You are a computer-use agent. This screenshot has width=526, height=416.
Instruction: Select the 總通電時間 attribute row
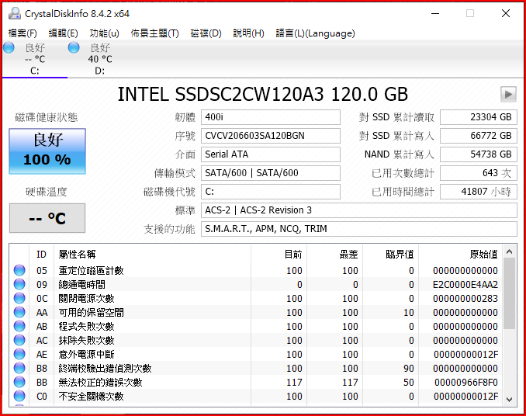tap(257, 285)
